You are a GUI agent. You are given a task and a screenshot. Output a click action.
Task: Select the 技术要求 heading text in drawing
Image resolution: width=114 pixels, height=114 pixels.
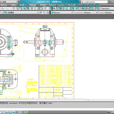[x=30, y=80]
